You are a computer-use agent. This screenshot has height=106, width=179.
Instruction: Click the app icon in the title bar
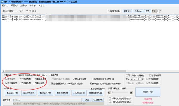coord(2,2)
